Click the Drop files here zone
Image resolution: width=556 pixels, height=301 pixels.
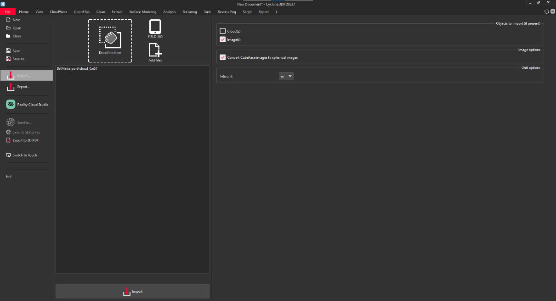click(110, 41)
